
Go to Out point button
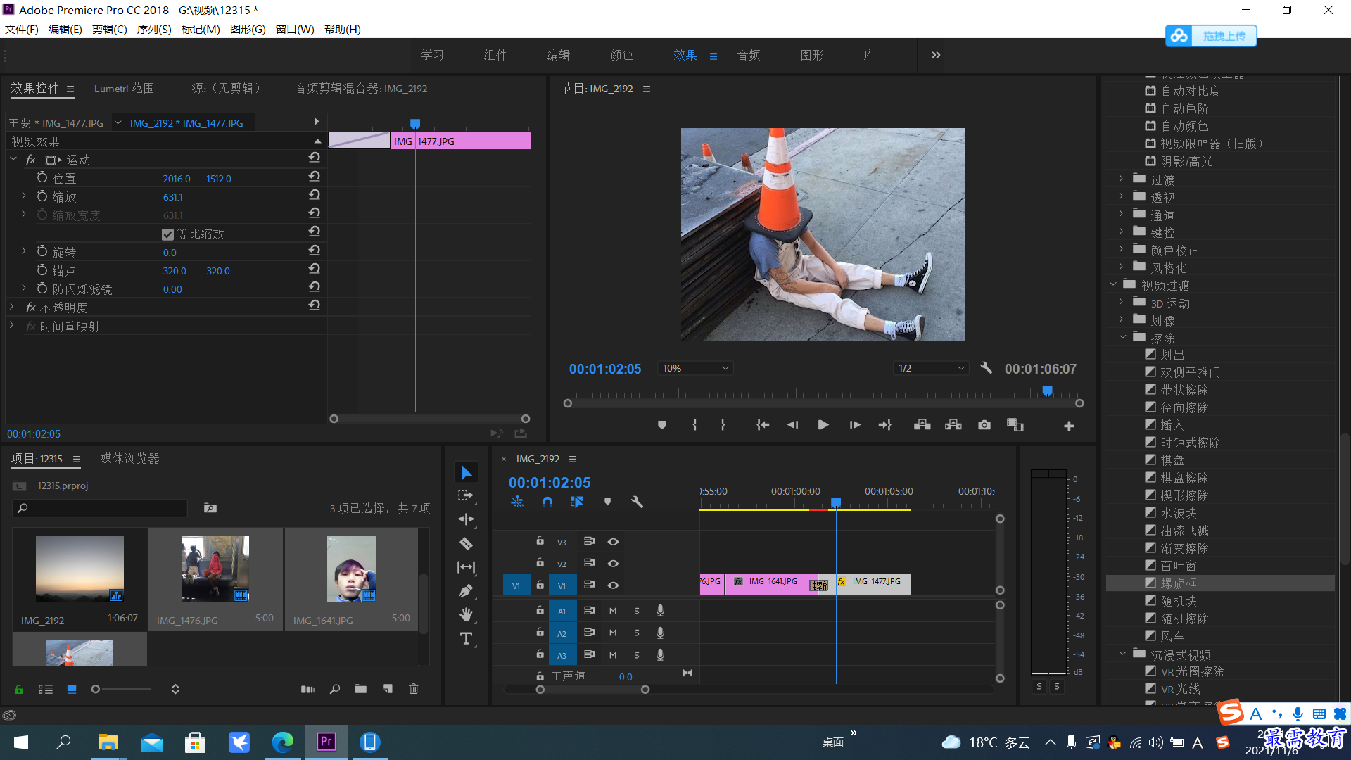click(x=885, y=425)
